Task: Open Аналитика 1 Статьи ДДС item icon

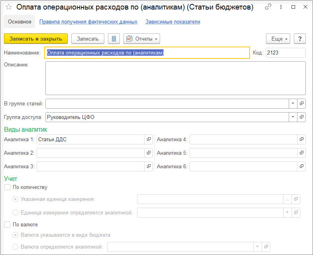Action: point(149,139)
